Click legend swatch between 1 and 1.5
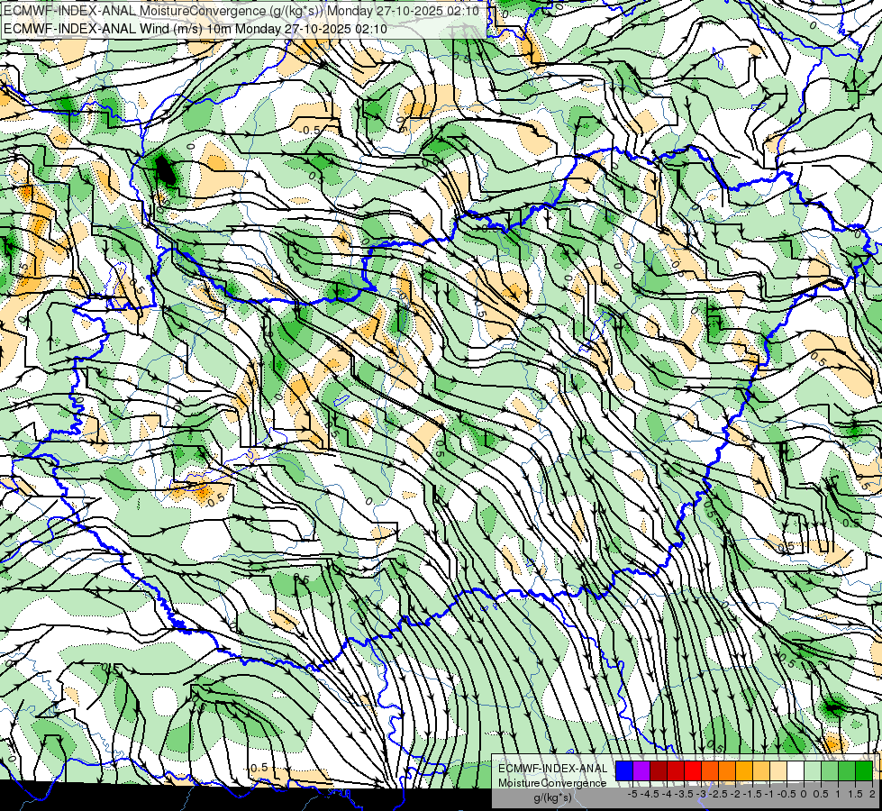 coord(847,771)
